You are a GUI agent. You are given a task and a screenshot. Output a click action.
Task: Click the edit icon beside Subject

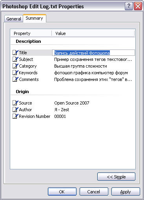coord(15,59)
